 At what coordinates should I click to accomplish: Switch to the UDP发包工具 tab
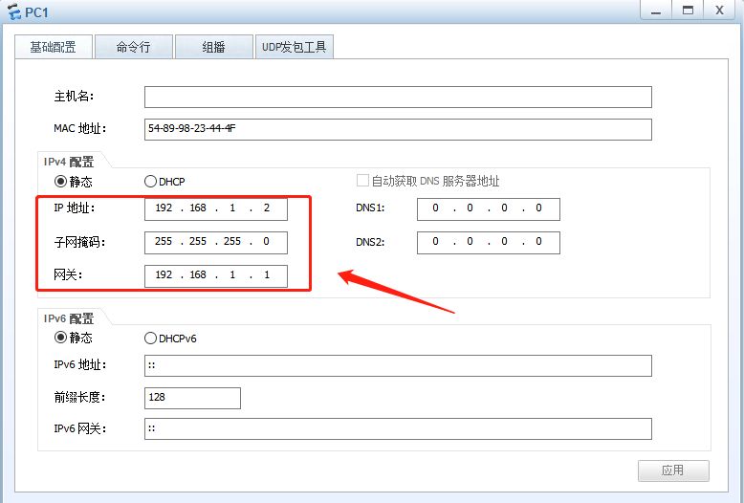coord(295,47)
